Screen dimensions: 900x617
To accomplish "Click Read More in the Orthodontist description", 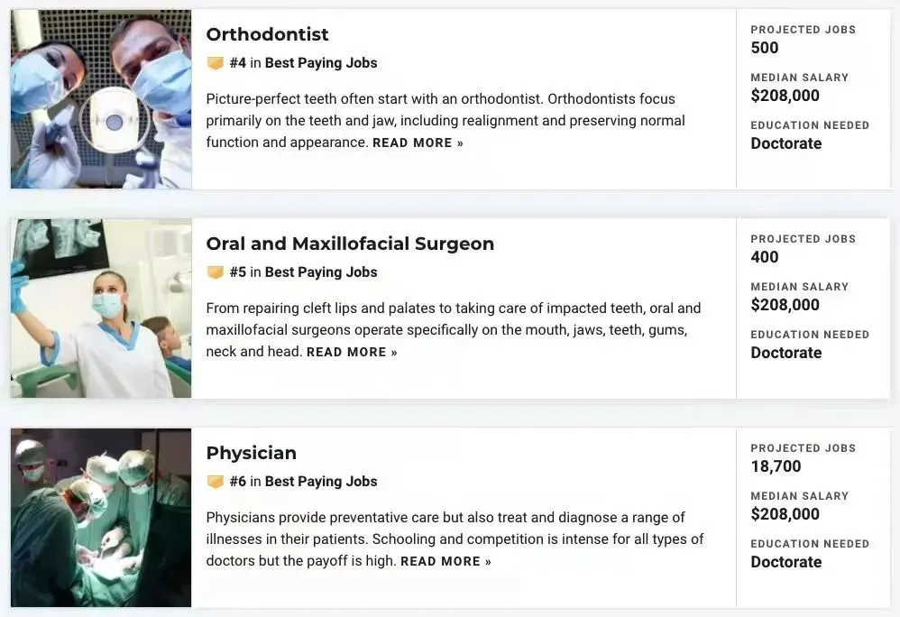I will (418, 143).
